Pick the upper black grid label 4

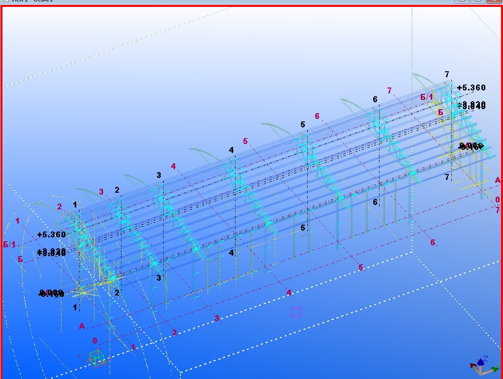click(x=231, y=150)
